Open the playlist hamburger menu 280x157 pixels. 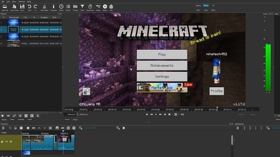tap(38, 116)
